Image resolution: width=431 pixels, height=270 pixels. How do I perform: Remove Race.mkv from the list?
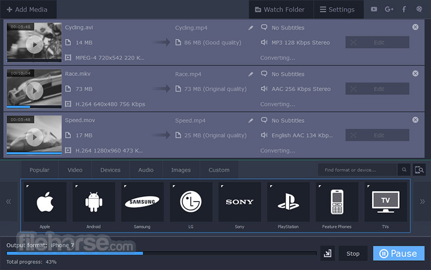(415, 73)
